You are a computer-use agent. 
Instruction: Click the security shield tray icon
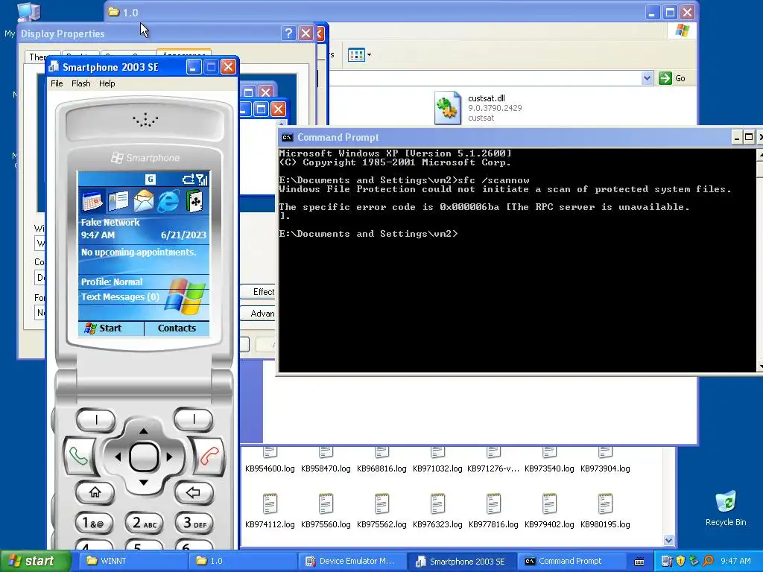click(680, 561)
